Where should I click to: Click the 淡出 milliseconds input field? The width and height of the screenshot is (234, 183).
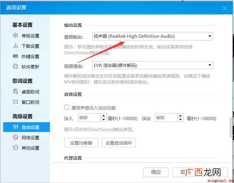click(166, 118)
